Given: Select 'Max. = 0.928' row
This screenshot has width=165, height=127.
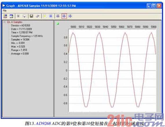Looking at the screenshot, I should point(18,46).
